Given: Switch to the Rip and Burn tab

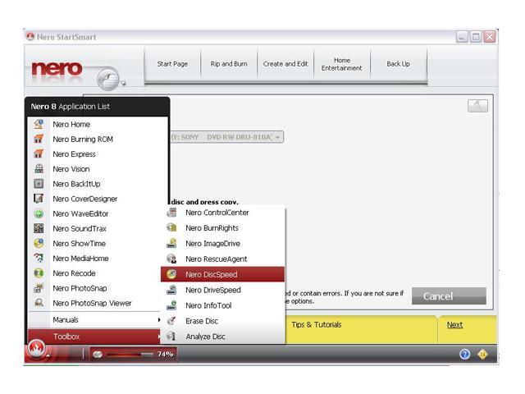Looking at the screenshot, I should coord(229,64).
